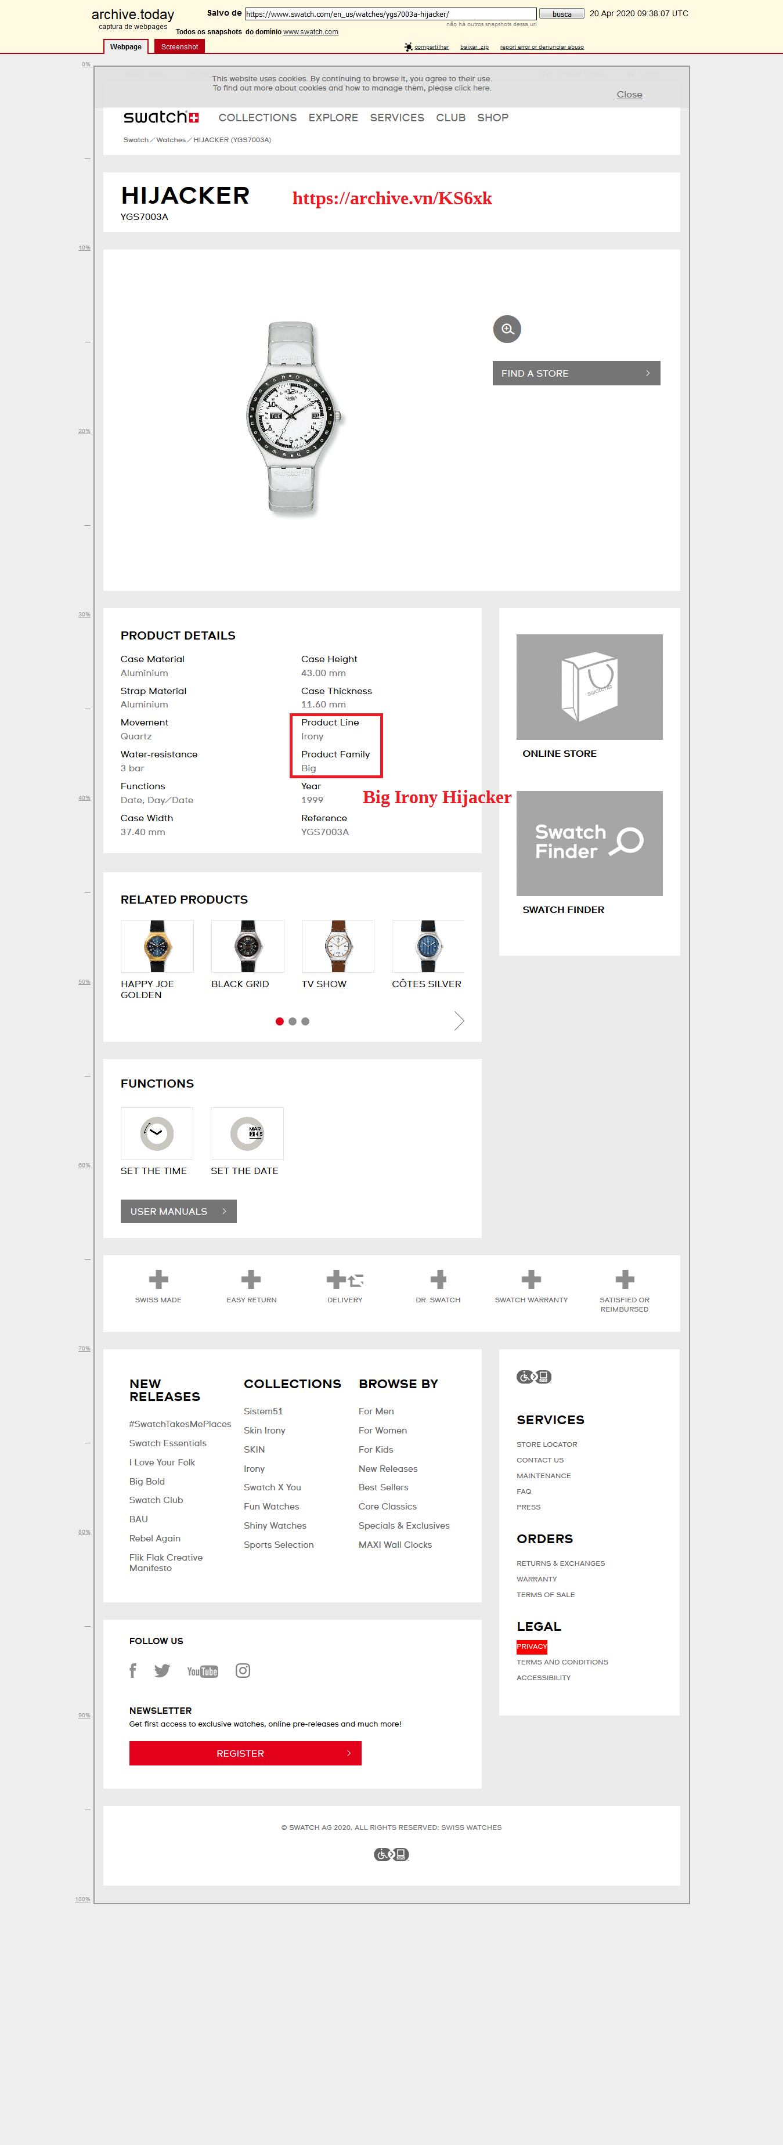The image size is (783, 2145).
Task: Select the second carousel dot in Related Products
Action: [293, 1021]
